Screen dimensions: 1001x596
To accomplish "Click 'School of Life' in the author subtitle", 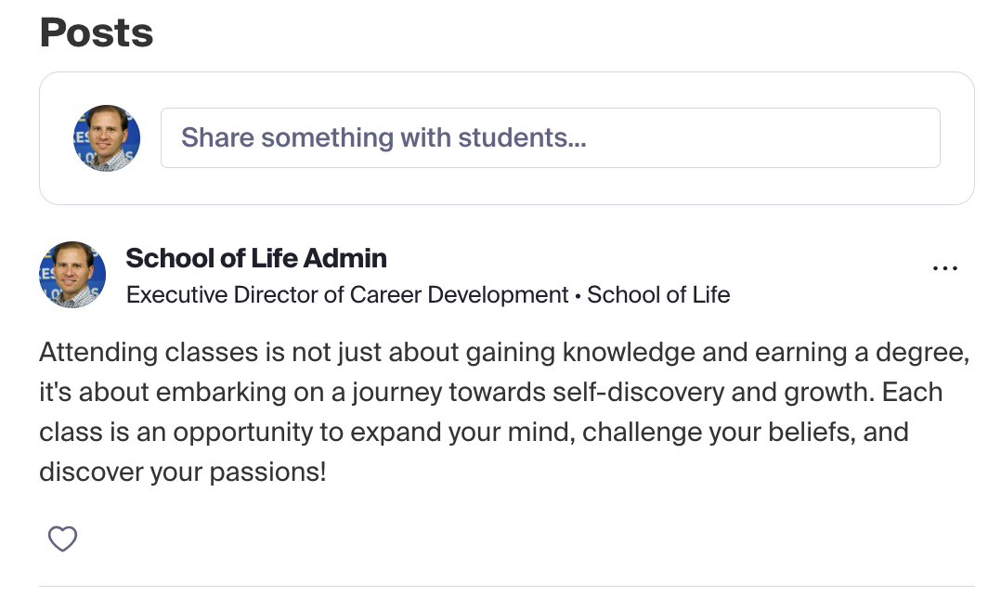I will 658,295.
